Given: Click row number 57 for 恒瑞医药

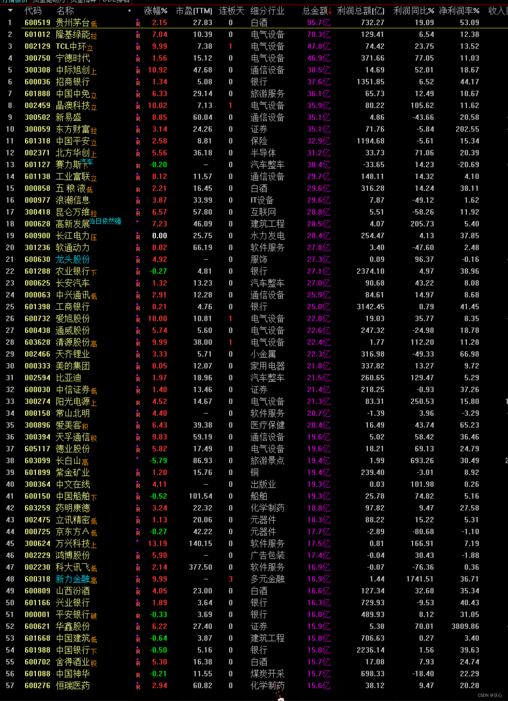Looking at the screenshot, I should [x=10, y=686].
